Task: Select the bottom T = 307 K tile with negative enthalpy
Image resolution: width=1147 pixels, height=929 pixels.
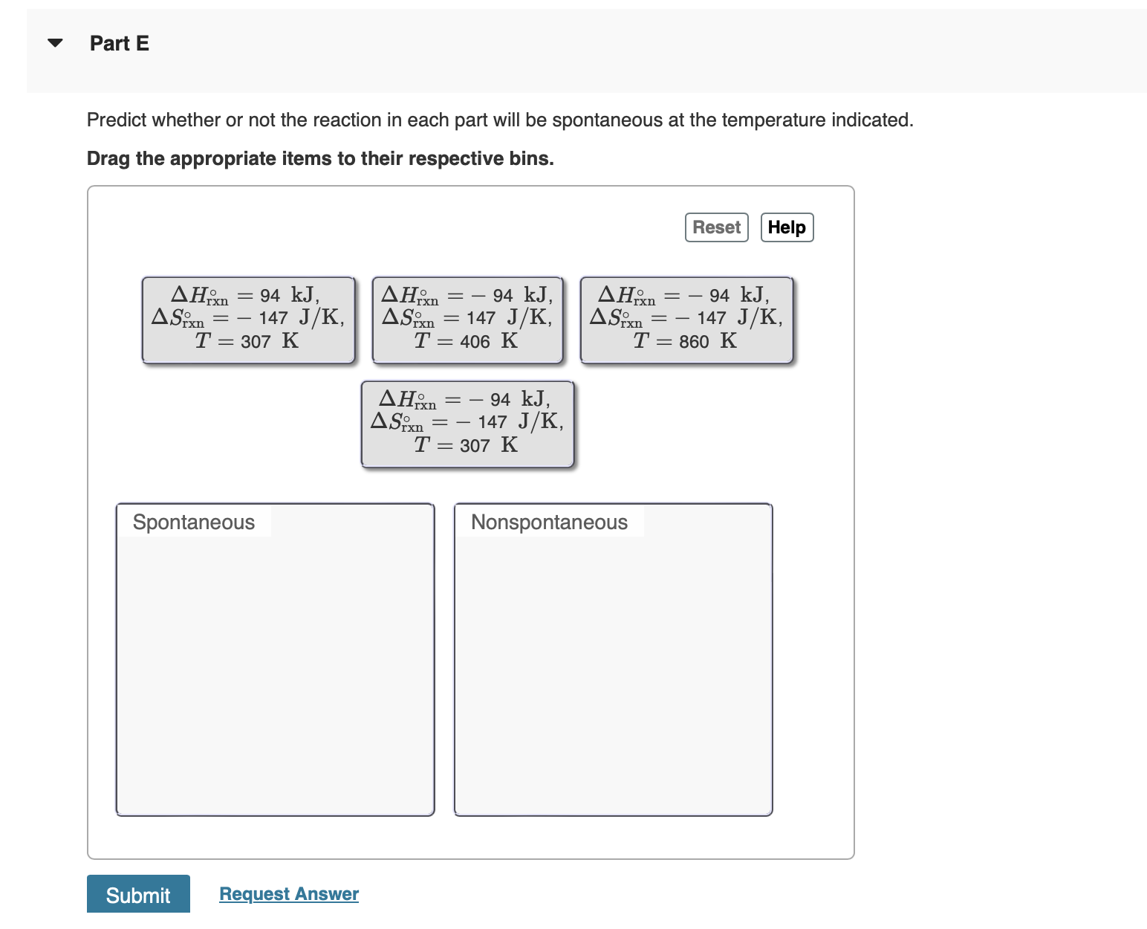Action: coord(467,422)
